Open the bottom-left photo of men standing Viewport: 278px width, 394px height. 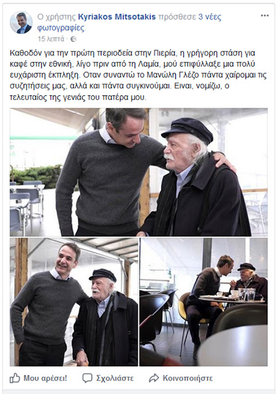tap(74, 302)
